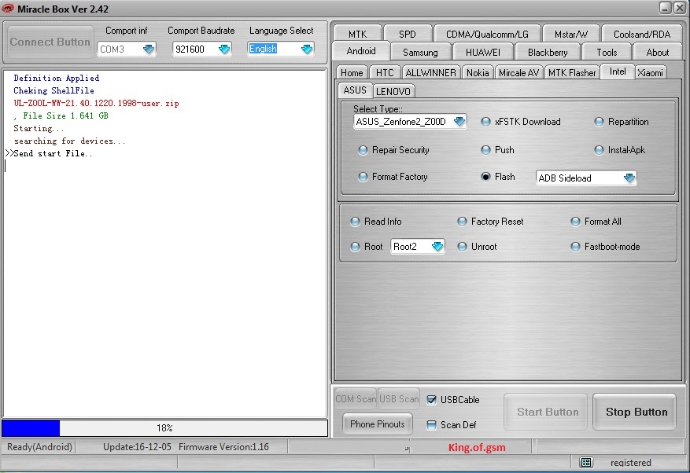The height and width of the screenshot is (473, 690).
Task: Click the Update:16-12-05 status text
Action: coord(137,447)
